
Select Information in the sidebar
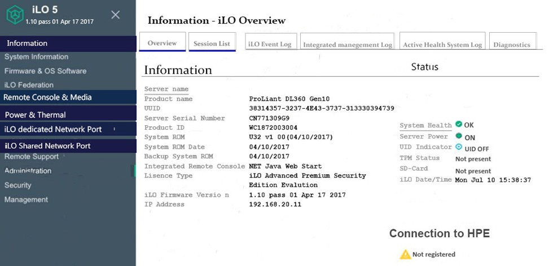tap(68, 44)
